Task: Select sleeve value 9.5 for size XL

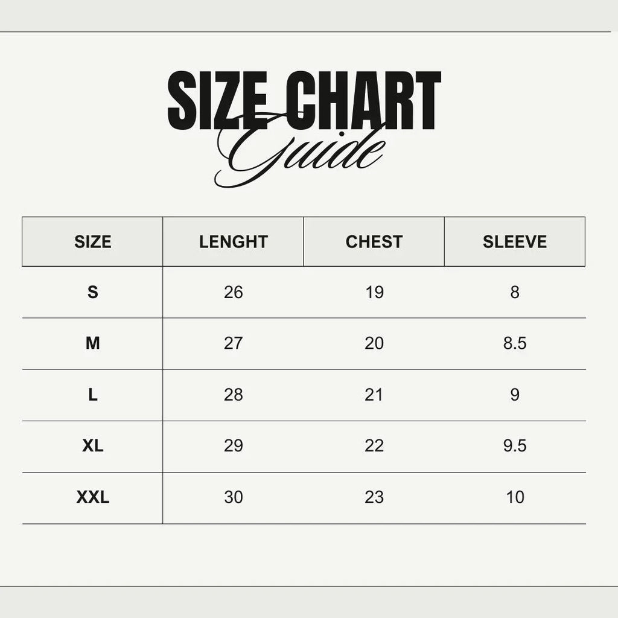Action: pos(515,447)
